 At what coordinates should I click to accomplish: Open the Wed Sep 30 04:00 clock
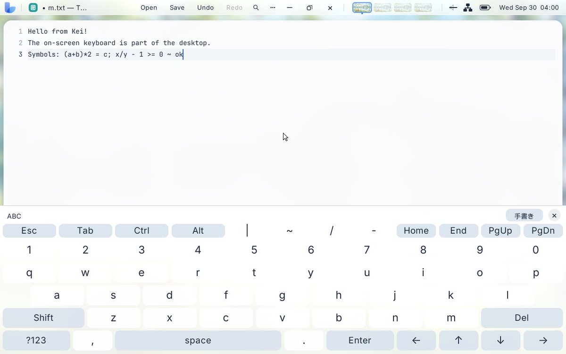tap(529, 8)
